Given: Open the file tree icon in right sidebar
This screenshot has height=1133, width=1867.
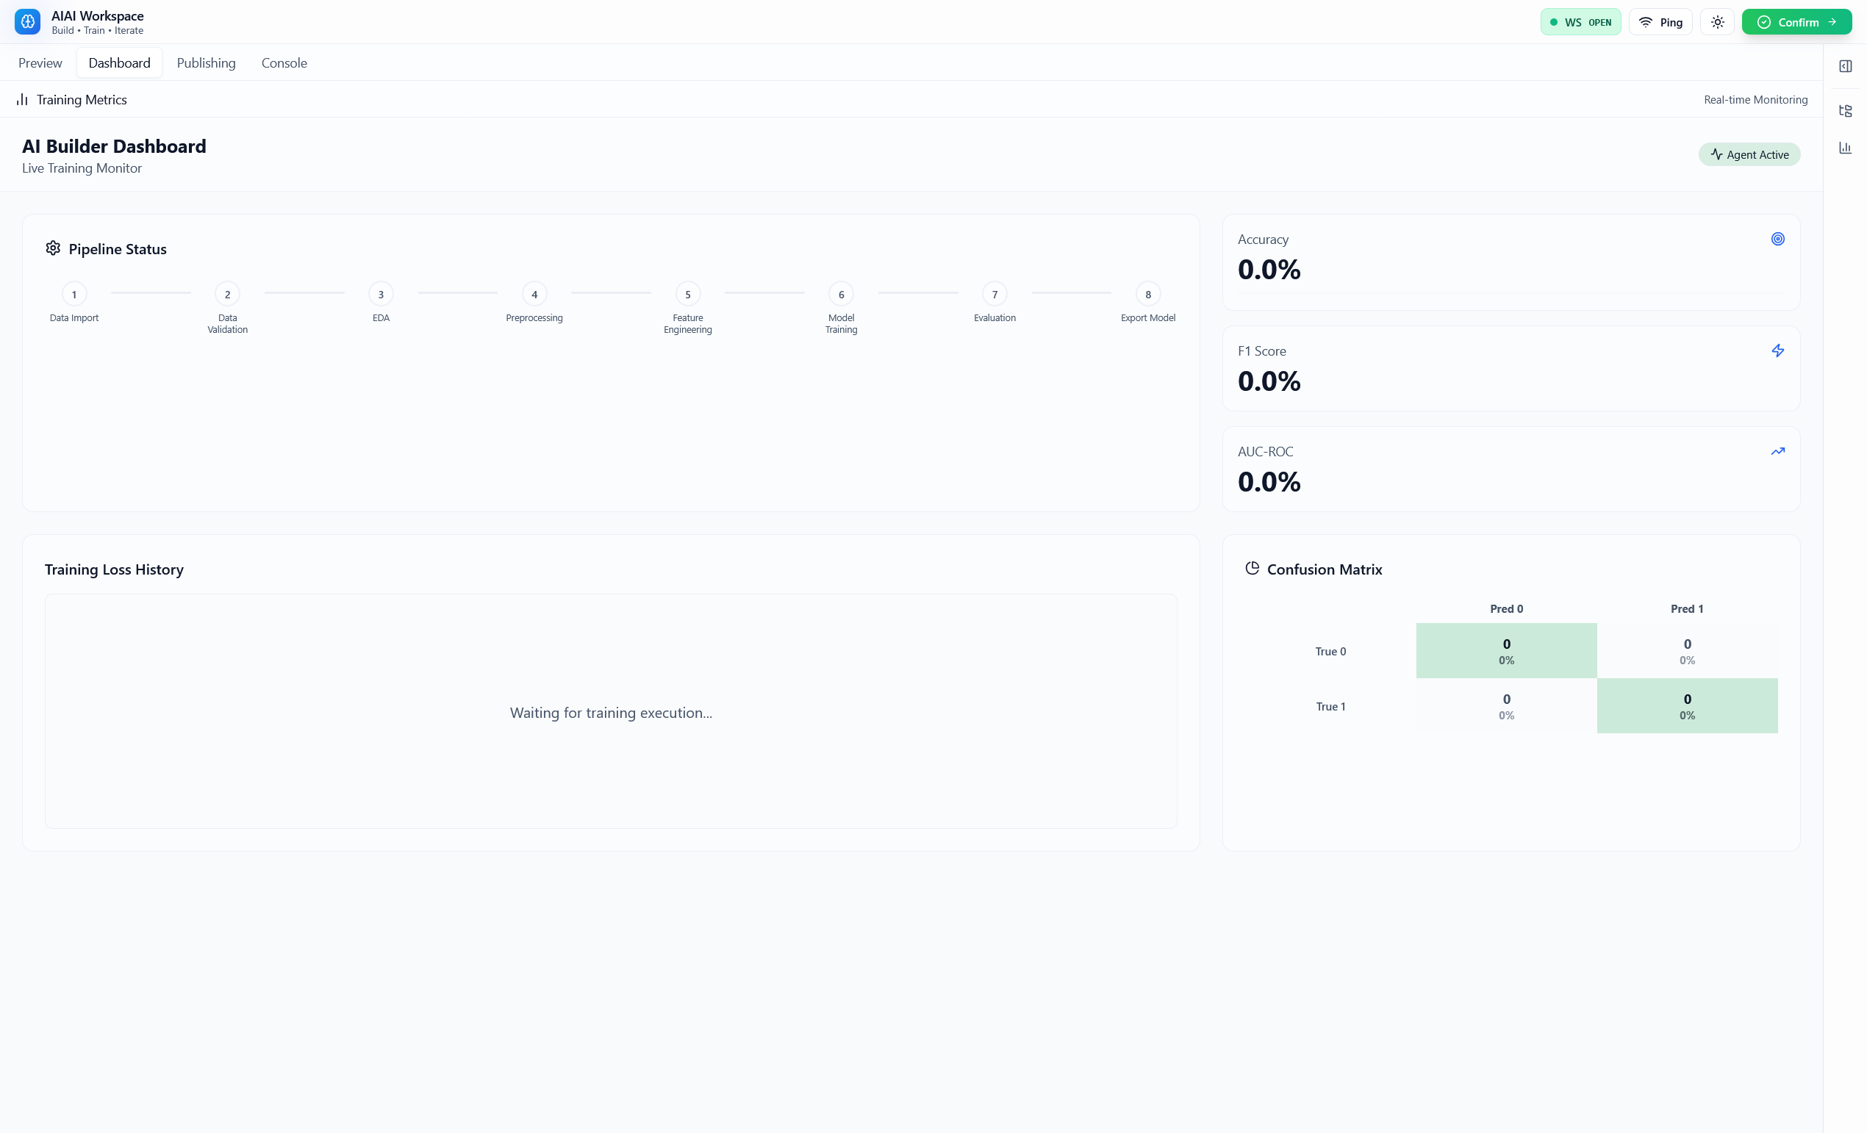Looking at the screenshot, I should pos(1845,110).
